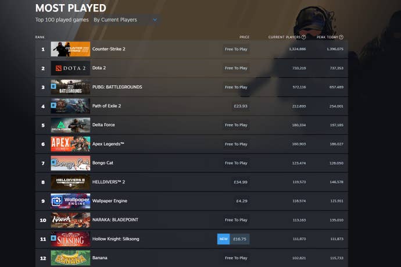Click the badge icon on Bongo Cat thumbnail
401x267 pixels.
[x=53, y=162]
